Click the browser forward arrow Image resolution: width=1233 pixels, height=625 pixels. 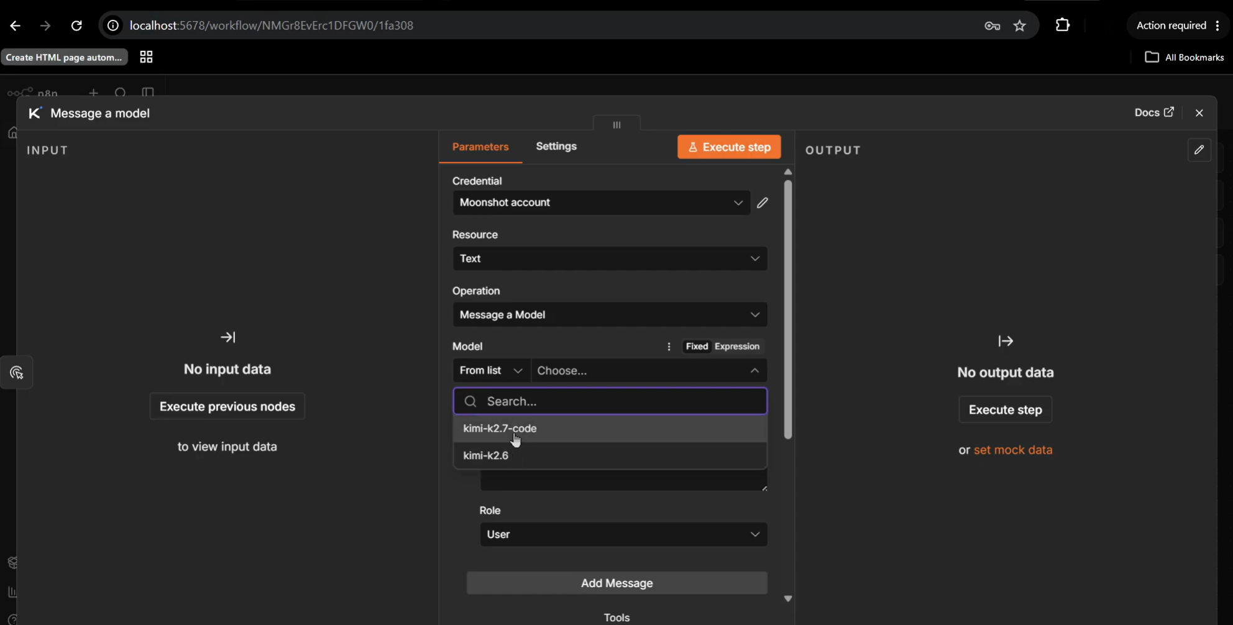click(x=45, y=25)
